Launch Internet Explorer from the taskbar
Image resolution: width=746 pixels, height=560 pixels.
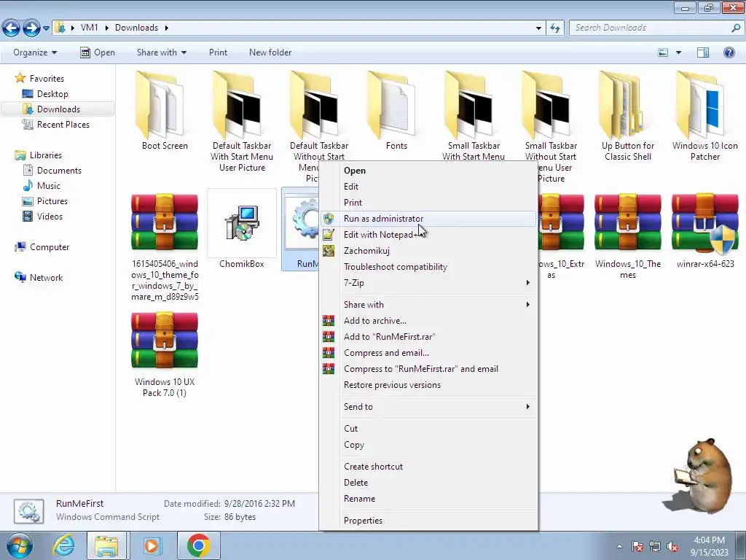tap(64, 545)
